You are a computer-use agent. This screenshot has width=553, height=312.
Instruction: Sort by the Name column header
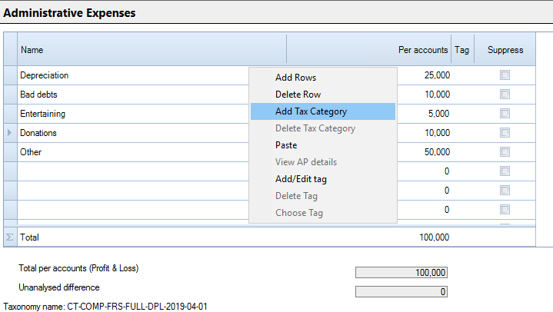point(152,50)
